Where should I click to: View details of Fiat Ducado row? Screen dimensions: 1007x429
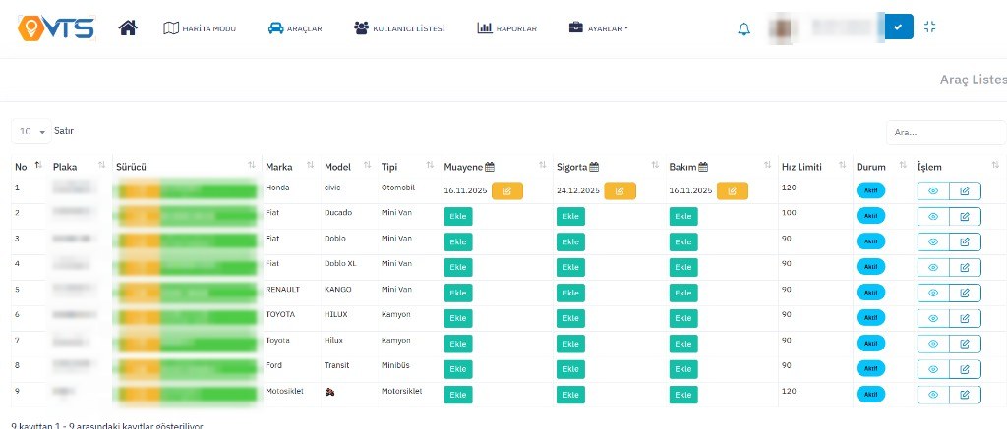[933, 216]
